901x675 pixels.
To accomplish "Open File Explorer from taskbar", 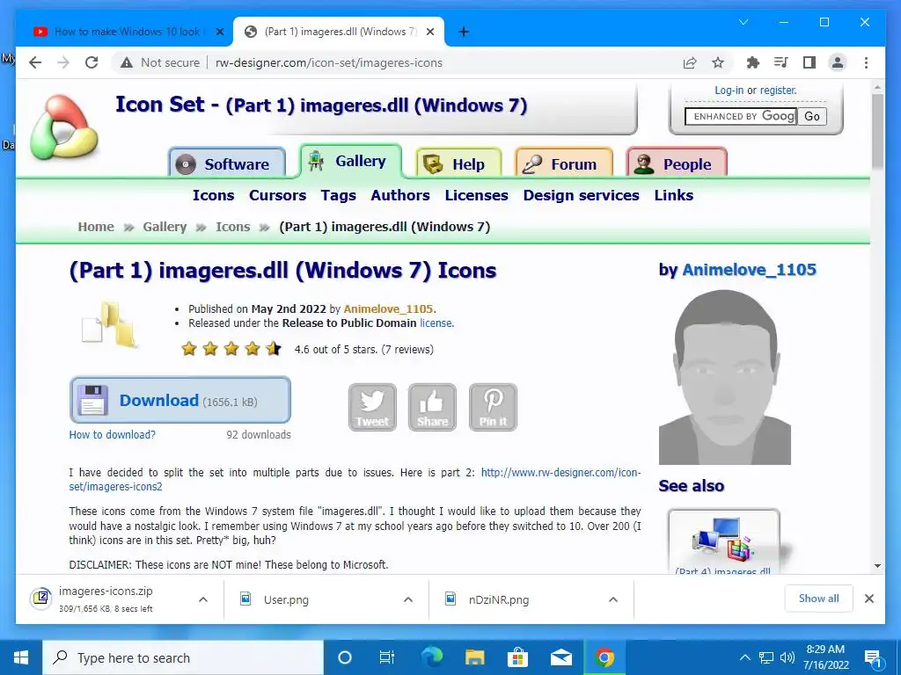I will [x=474, y=657].
